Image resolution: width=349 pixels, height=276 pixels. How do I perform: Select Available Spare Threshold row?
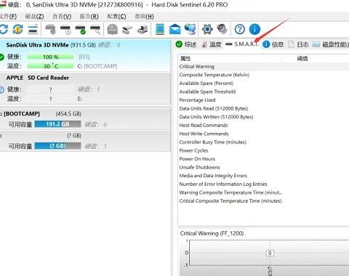tap(263, 92)
